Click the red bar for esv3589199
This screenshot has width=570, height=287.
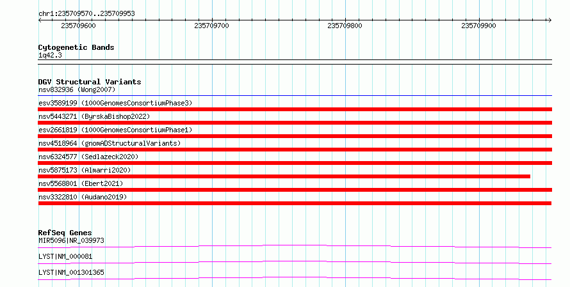point(295,109)
